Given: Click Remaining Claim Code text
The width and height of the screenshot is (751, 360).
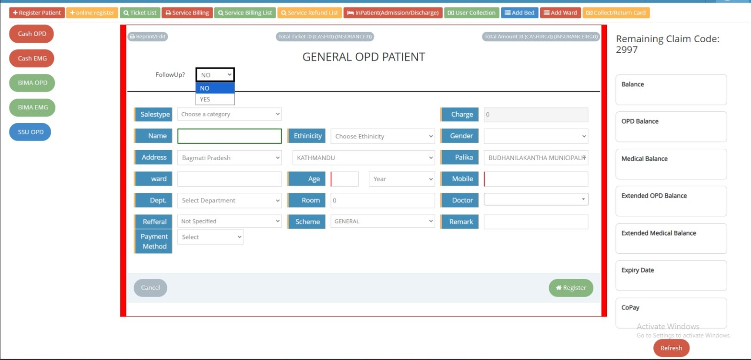Looking at the screenshot, I should pos(667,44).
